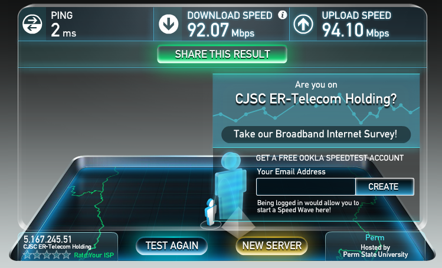Choose a New Server
This screenshot has height=268, width=442.
[x=271, y=246]
